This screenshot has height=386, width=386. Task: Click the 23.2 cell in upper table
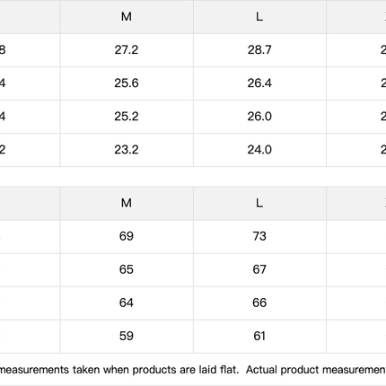pyautogui.click(x=127, y=150)
